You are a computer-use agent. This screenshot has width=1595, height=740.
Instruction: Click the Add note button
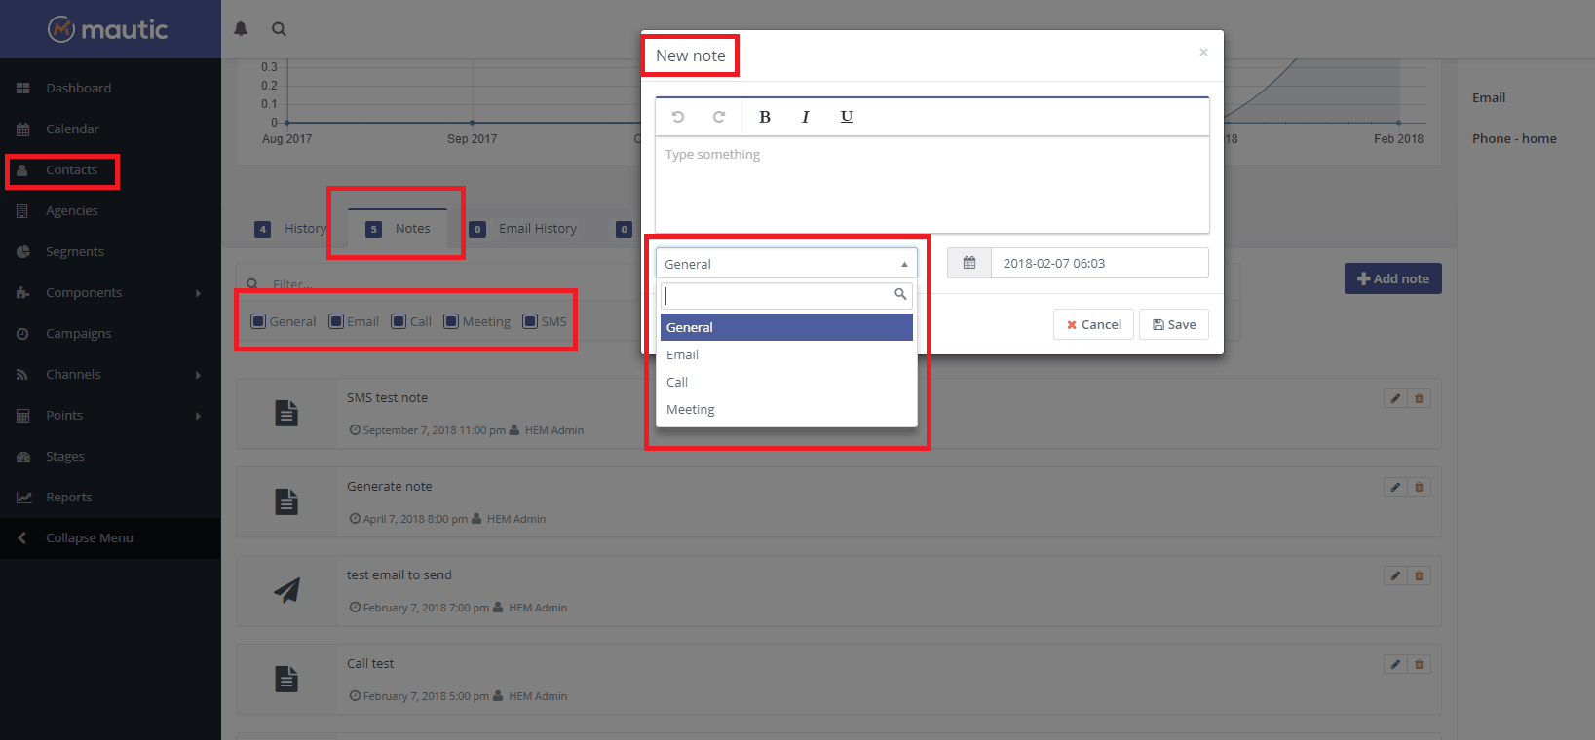coord(1393,278)
